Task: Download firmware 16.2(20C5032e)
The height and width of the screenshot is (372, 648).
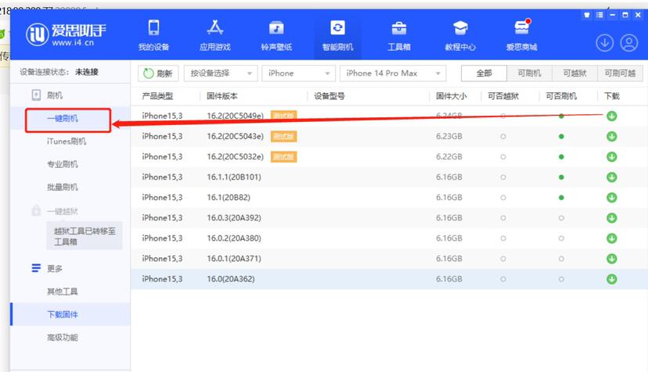Action: coord(612,157)
